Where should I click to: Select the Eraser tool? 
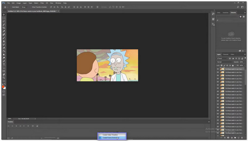coord(4,48)
